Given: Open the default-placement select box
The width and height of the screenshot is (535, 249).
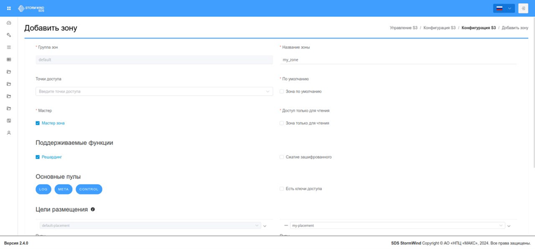Looking at the screenshot, I should pyautogui.click(x=150, y=225).
